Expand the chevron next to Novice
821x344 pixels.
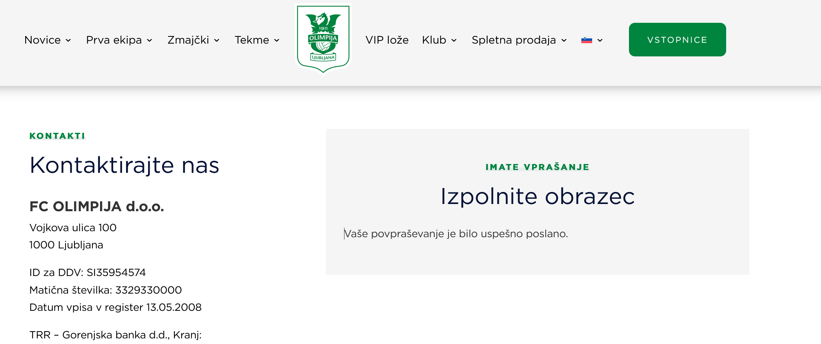[x=68, y=40]
